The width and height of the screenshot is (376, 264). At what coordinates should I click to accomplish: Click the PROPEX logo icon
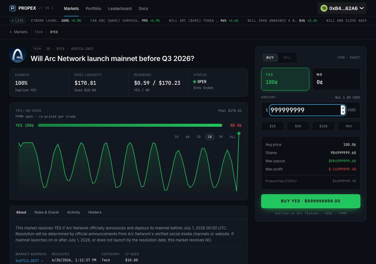coord(13,8)
